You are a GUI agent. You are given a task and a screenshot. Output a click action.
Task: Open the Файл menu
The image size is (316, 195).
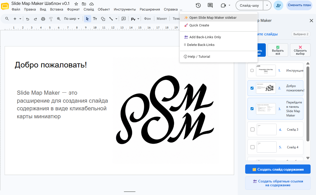pos(16,9)
